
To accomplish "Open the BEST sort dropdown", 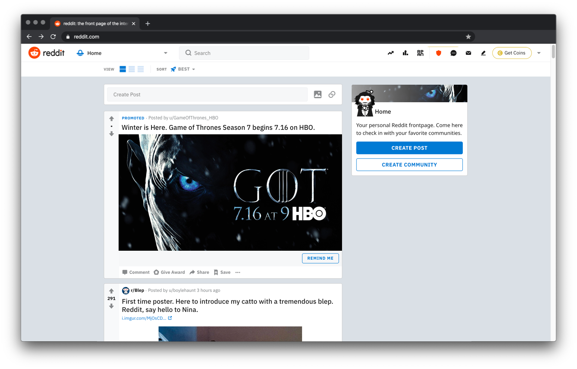I will pyautogui.click(x=183, y=69).
